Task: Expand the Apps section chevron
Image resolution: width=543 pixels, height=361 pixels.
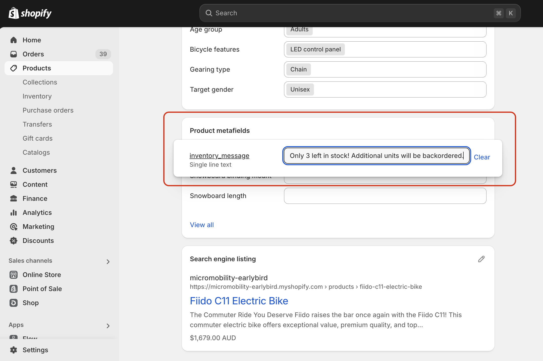Action: tap(108, 326)
